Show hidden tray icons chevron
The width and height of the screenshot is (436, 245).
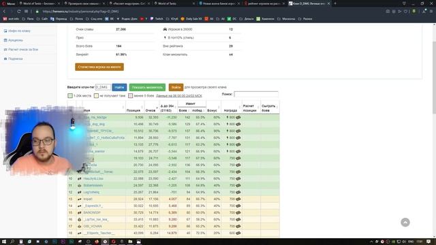tap(371, 242)
